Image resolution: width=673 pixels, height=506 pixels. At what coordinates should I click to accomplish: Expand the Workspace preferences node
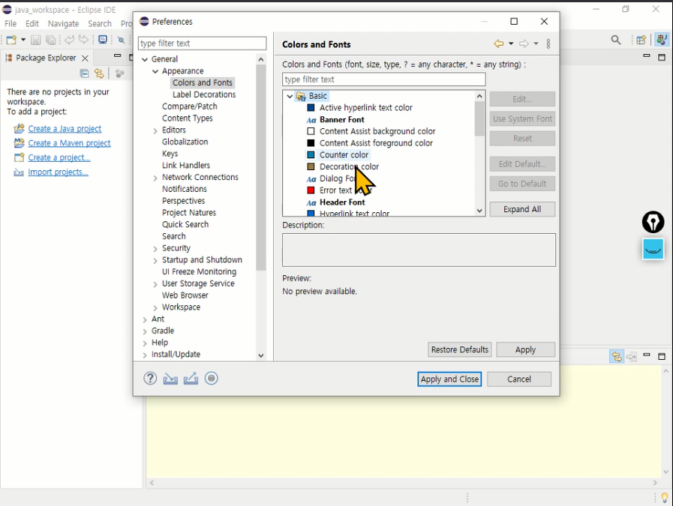[x=155, y=308]
